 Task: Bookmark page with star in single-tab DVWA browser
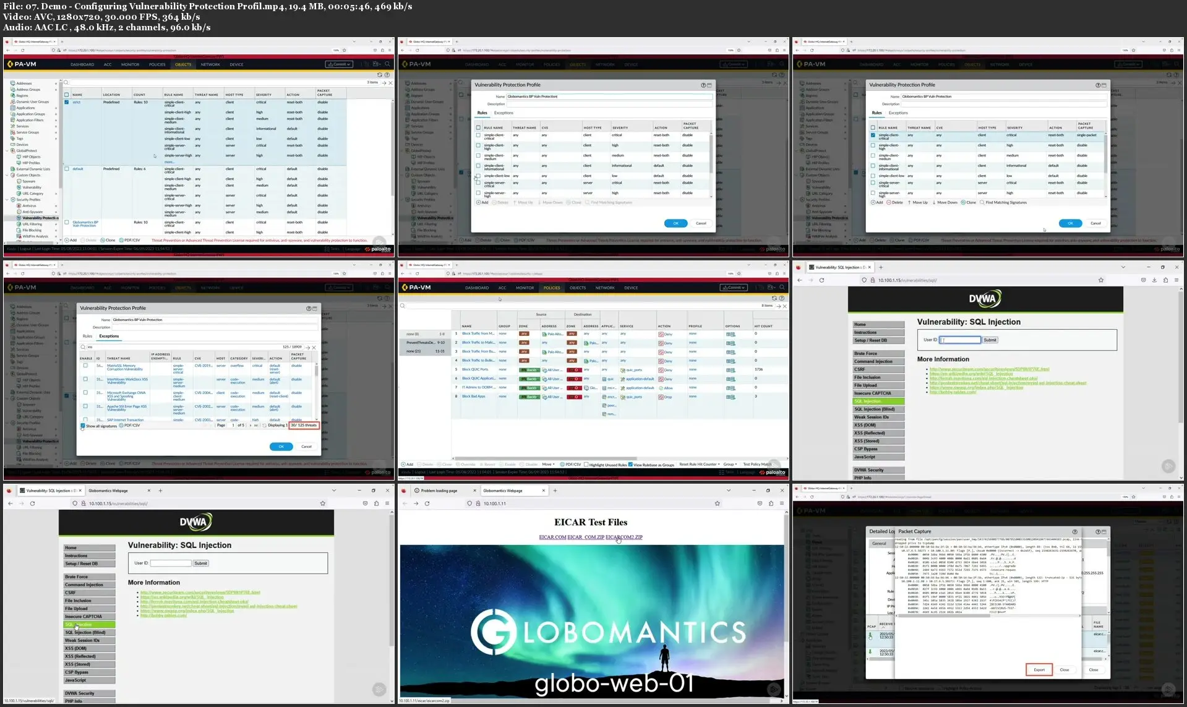point(1101,280)
